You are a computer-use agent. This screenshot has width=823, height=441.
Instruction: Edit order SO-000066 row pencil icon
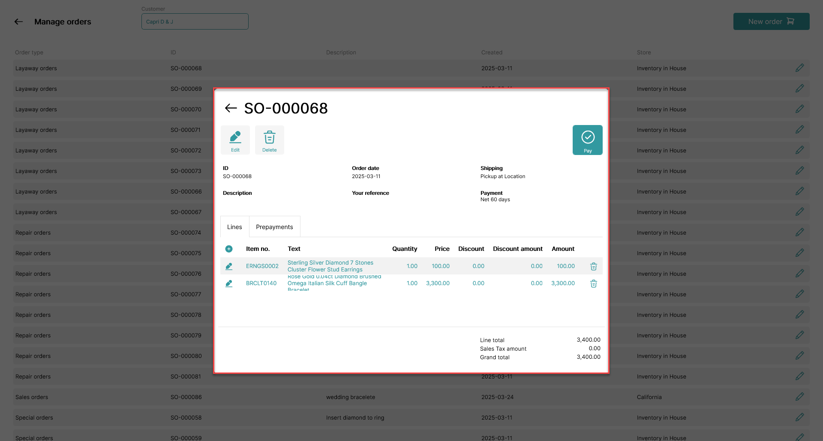[800, 191]
